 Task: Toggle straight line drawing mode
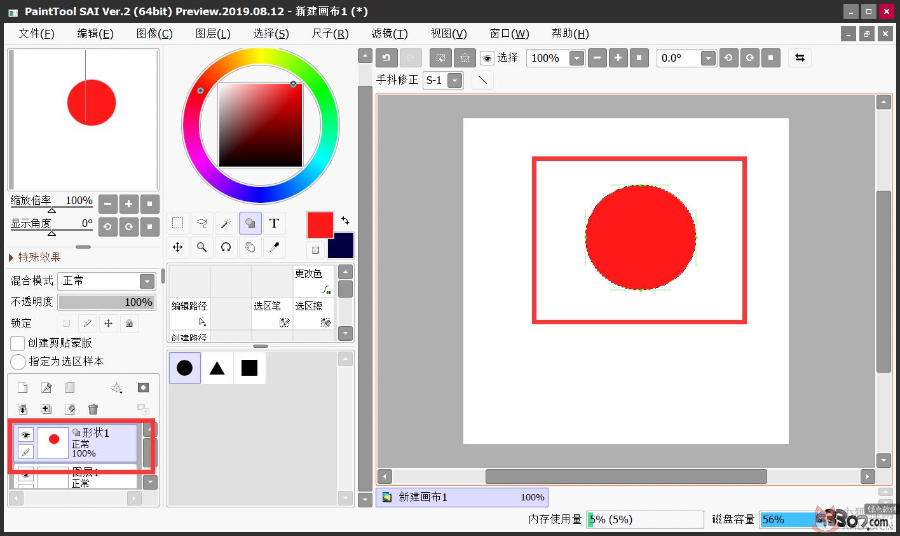(483, 80)
